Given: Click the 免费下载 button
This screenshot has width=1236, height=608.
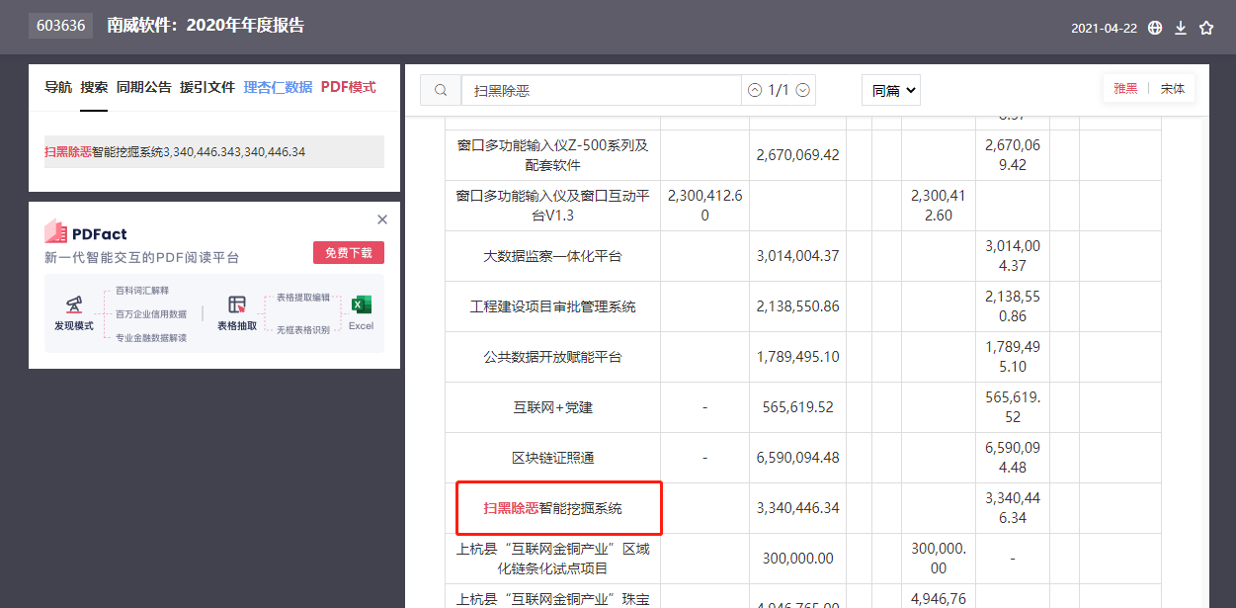Looking at the screenshot, I should (x=349, y=253).
